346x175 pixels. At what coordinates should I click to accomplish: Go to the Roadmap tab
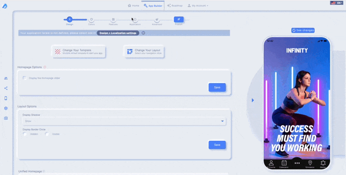[x=175, y=6]
